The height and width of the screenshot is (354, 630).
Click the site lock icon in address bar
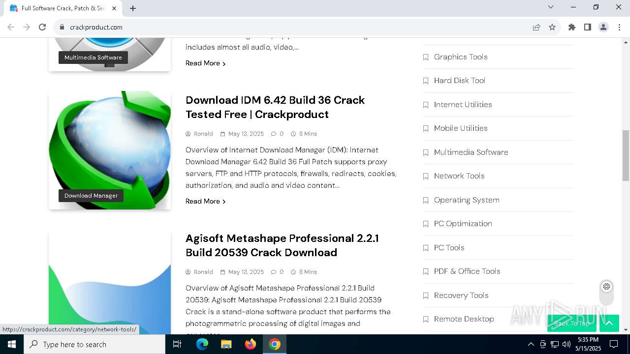coord(62,27)
